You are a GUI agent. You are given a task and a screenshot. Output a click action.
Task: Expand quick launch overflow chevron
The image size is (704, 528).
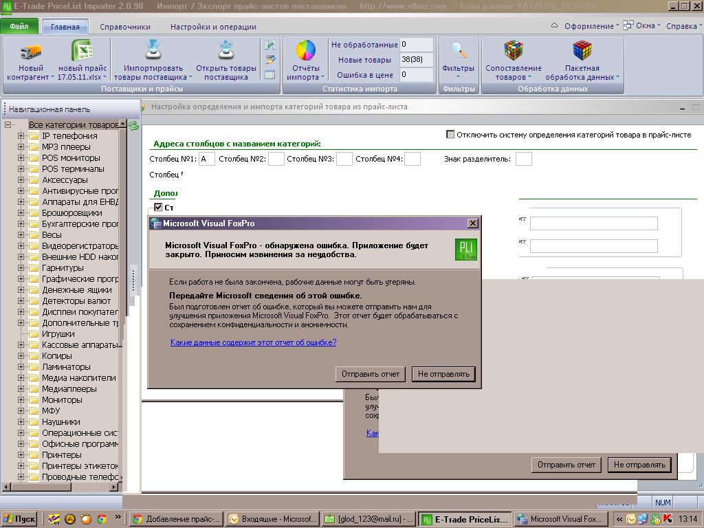118,517
